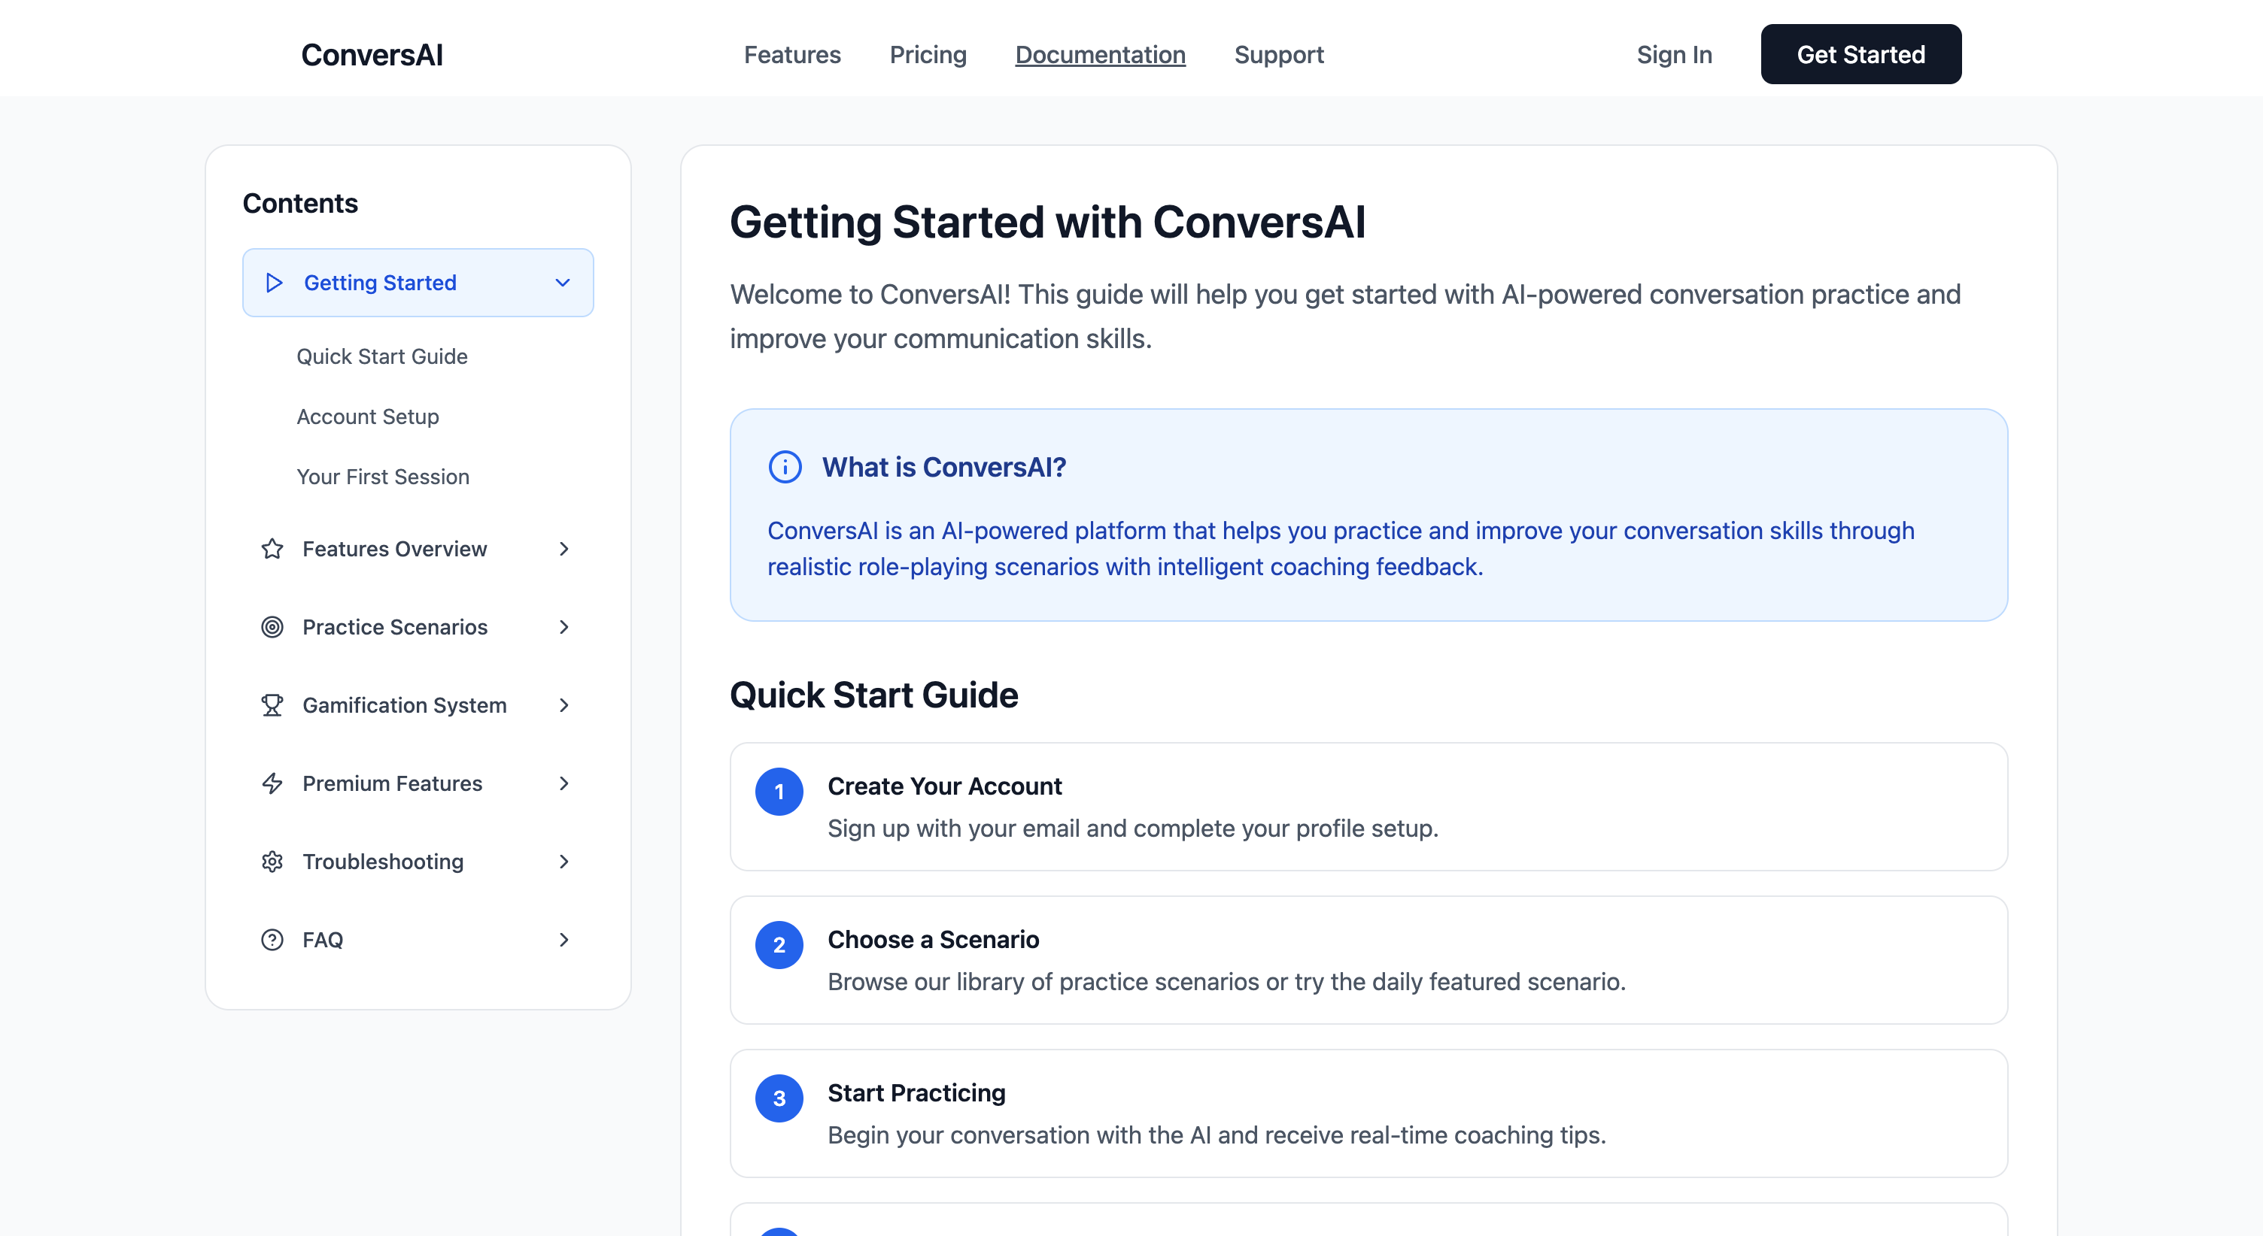The image size is (2263, 1236).
Task: Open the Documentation nav item
Action: [1100, 54]
